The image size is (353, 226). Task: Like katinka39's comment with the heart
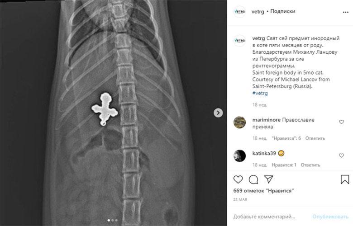pos(342,155)
